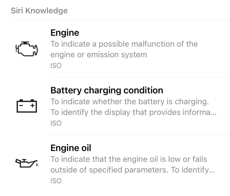Image resolution: width=230 pixels, height=196 pixels.
Task: Tap 'engine or emission system' description line
Action: [x=98, y=55]
